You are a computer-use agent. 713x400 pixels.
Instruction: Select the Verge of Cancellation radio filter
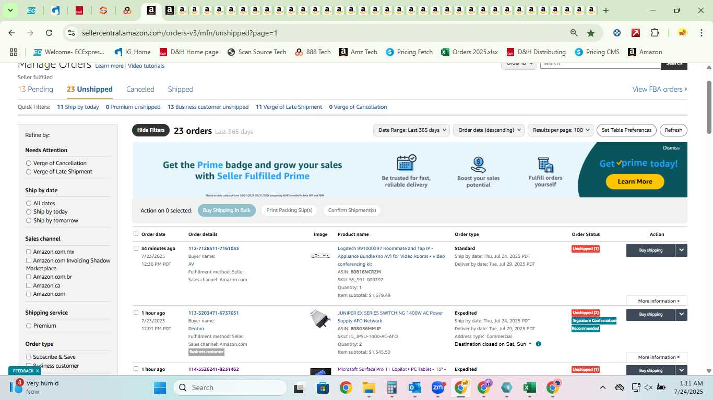(x=29, y=163)
